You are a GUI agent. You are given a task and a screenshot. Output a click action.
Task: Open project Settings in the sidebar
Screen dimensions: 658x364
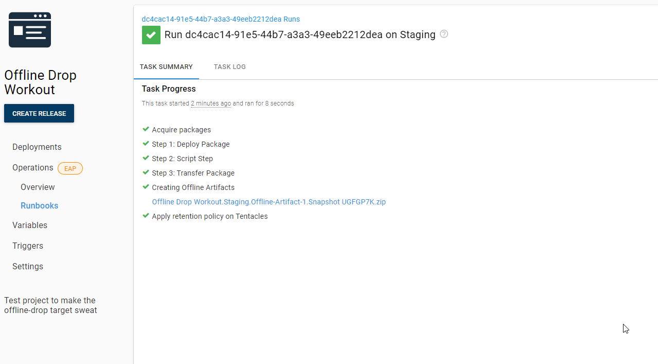(x=28, y=266)
